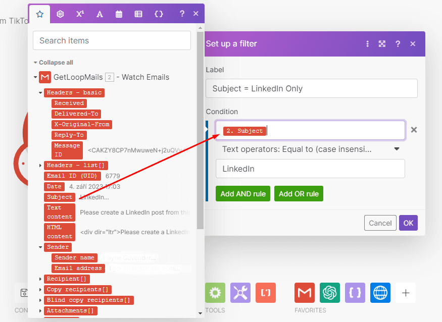
Task: Expand the Recipient[] tree item
Action: [41, 279]
